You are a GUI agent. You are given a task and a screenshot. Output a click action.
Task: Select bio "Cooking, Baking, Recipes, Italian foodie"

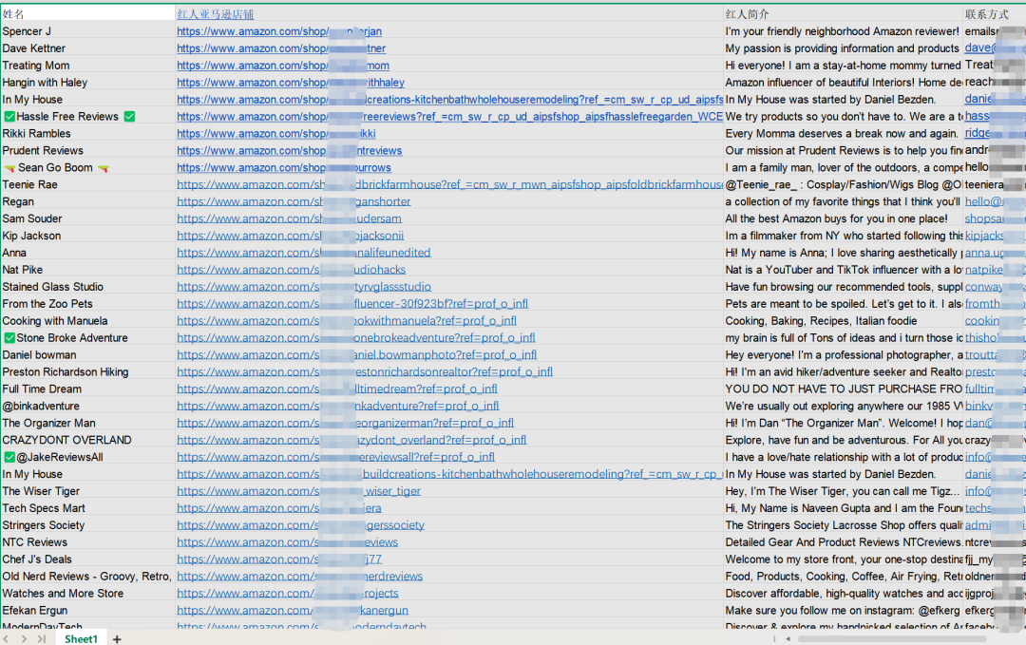coord(843,320)
